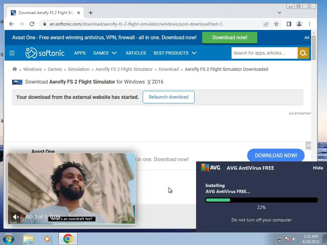Viewport: 327px width, 245px height.
Task: Open a new browser tab
Action: 90,13
